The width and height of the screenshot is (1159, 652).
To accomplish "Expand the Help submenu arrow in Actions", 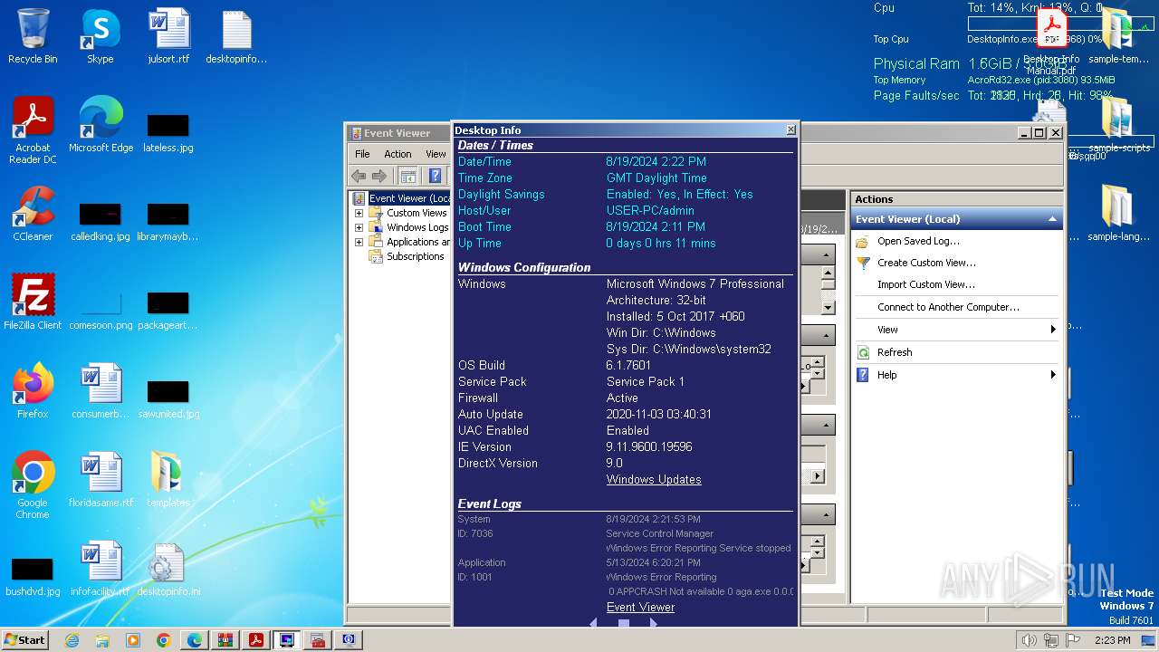I will point(1053,375).
